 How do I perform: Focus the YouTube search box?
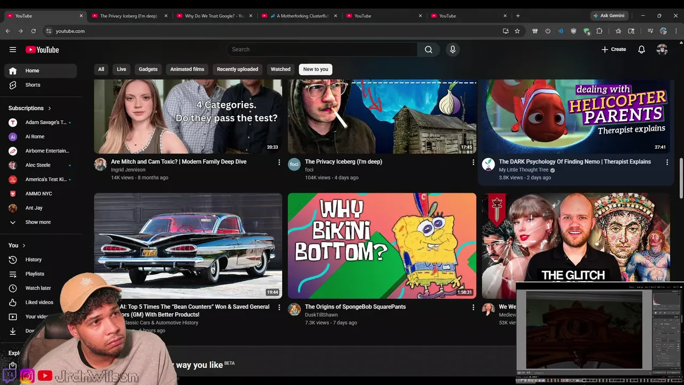pyautogui.click(x=322, y=50)
